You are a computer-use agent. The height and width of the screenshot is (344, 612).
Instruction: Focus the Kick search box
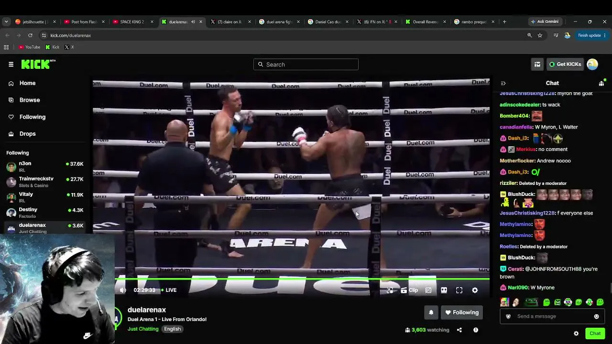[x=306, y=64]
